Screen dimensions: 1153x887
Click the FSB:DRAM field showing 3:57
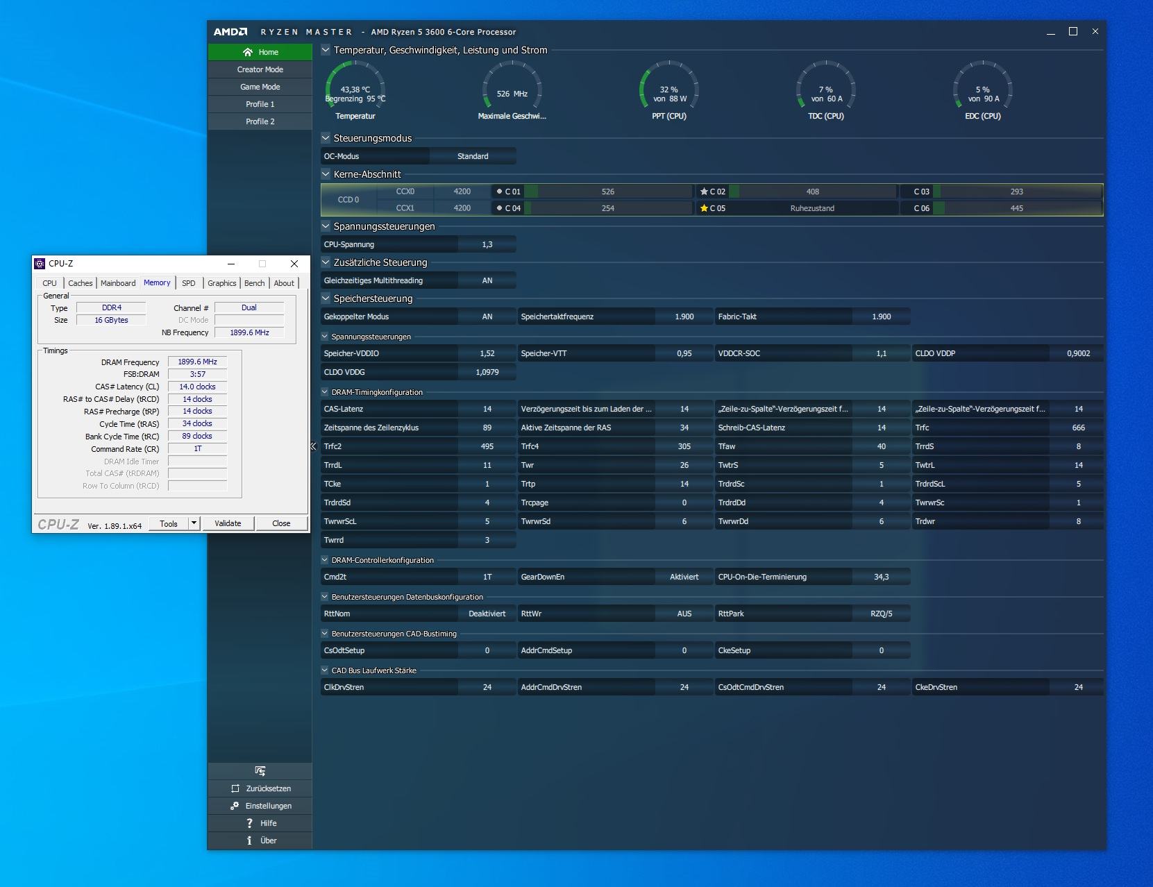[x=197, y=374]
